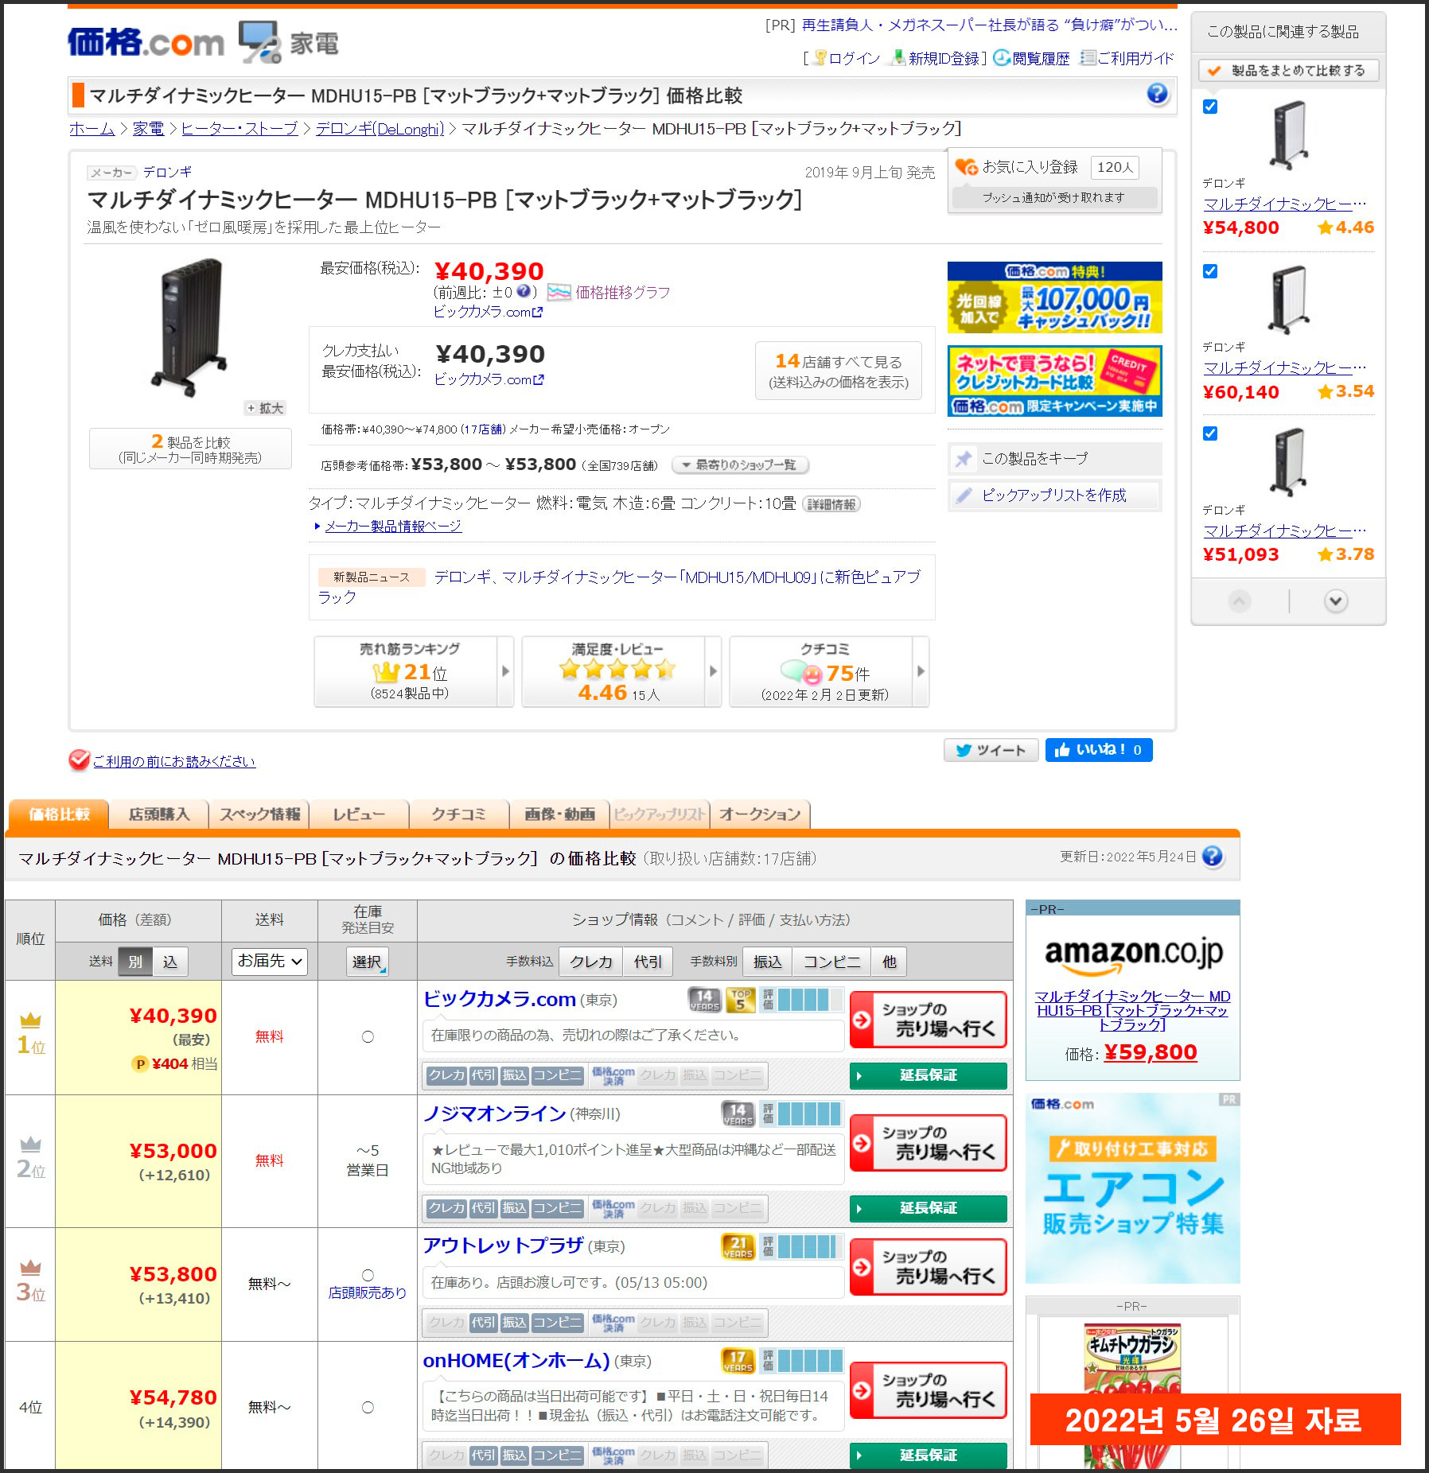Screen dimensions: 1429x1473
Task: Click the review stars rating
Action: coord(617,670)
